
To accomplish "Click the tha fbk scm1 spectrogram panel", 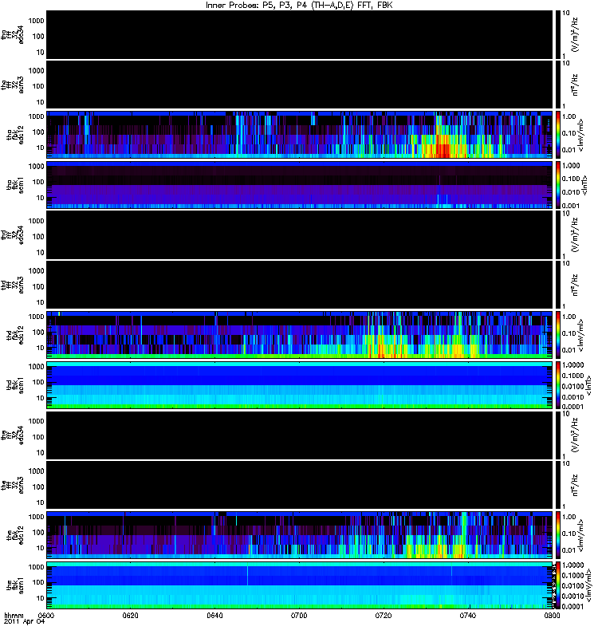I will pyautogui.click(x=300, y=185).
